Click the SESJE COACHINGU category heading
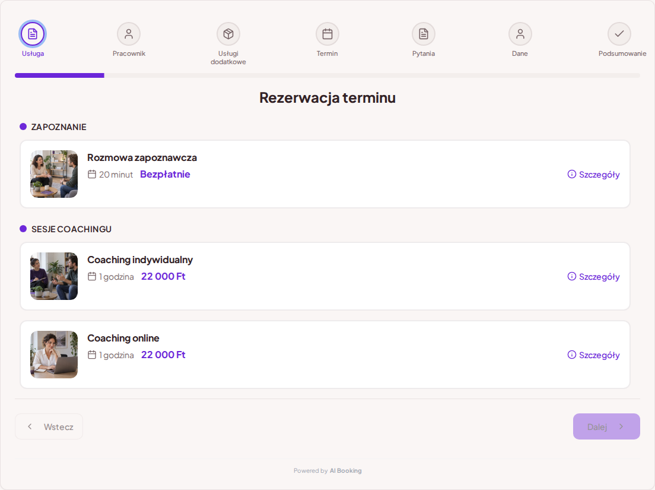Image resolution: width=655 pixels, height=490 pixels. coord(71,229)
